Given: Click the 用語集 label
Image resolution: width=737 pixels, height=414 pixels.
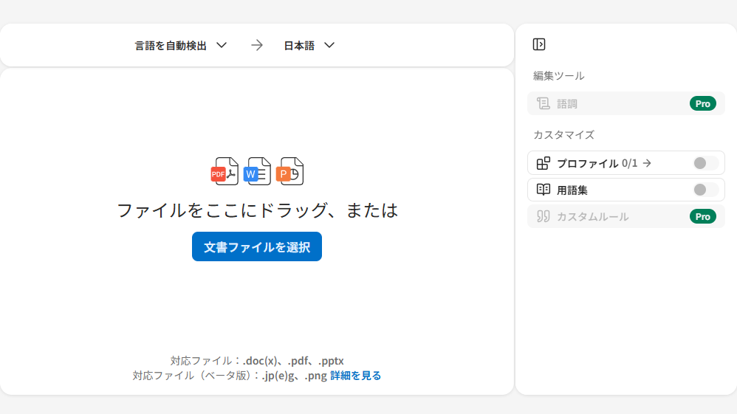Looking at the screenshot, I should (572, 190).
